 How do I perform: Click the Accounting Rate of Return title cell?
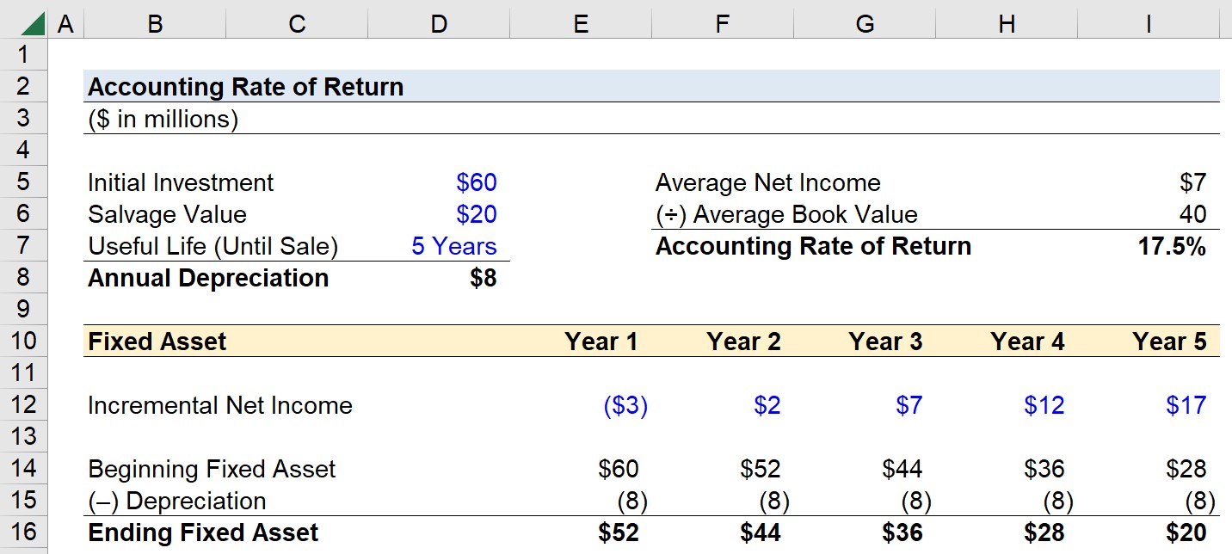245,86
